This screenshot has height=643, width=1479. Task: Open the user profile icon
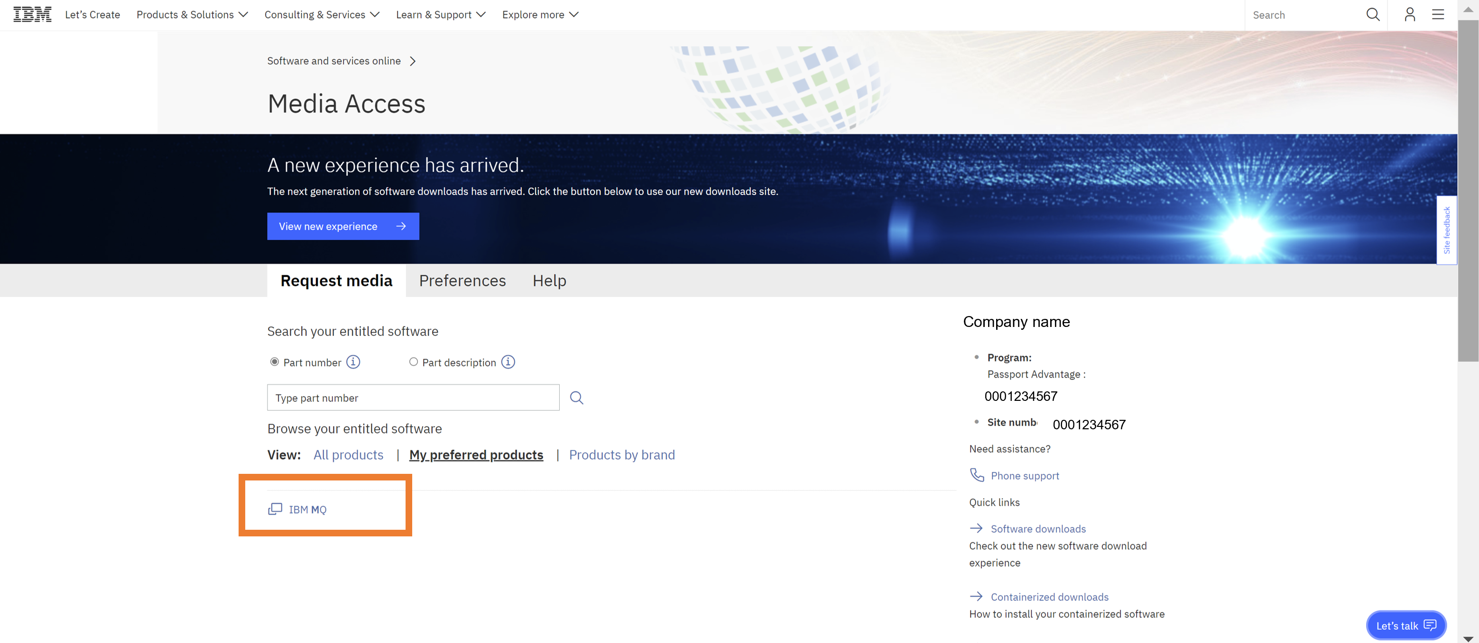tap(1410, 14)
